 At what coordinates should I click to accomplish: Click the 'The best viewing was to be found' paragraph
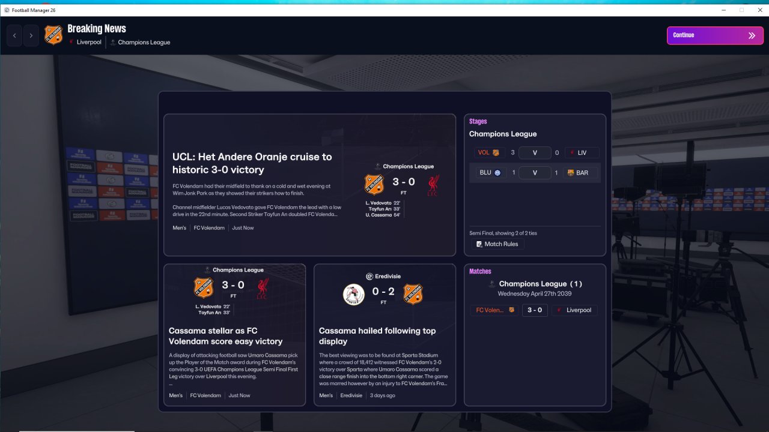coord(384,369)
